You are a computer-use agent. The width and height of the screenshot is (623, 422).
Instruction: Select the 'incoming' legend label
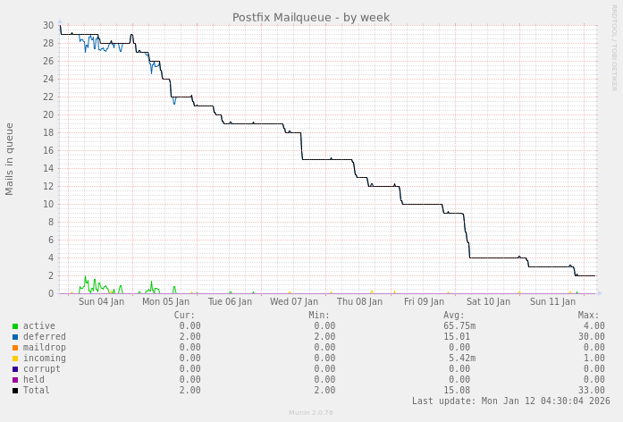pos(44,358)
